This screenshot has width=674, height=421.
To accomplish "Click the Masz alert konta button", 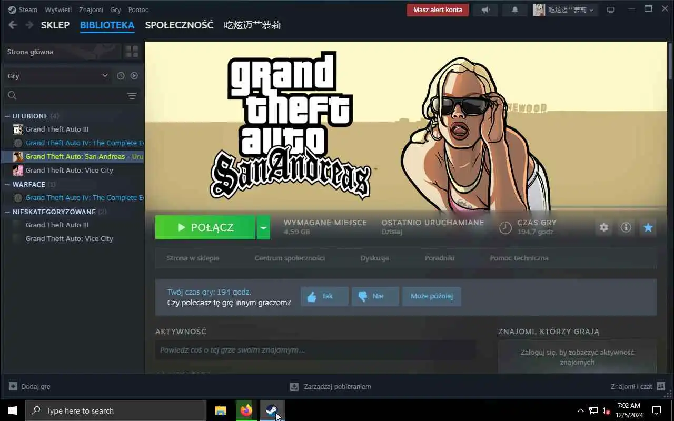I will (x=438, y=9).
